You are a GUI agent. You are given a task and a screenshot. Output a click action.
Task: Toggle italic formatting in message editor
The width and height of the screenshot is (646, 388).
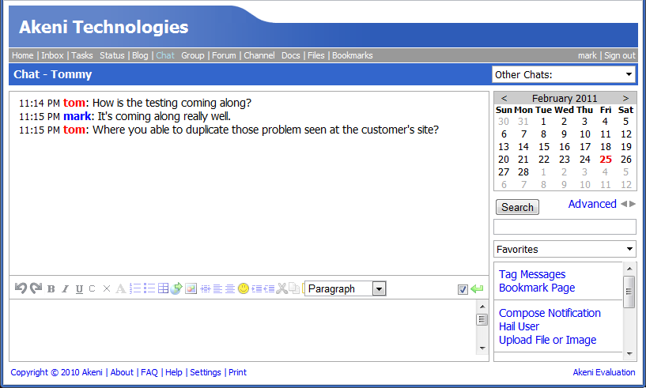click(66, 289)
